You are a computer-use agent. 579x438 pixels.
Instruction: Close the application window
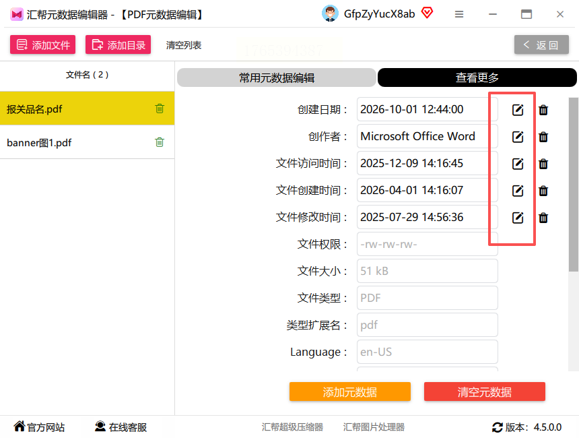point(559,14)
